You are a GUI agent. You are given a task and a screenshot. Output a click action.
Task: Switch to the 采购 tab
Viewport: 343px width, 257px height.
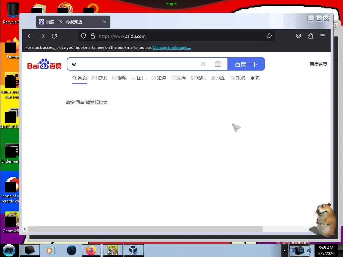pyautogui.click(x=238, y=78)
